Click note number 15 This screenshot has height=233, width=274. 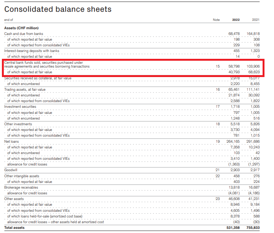218,66
